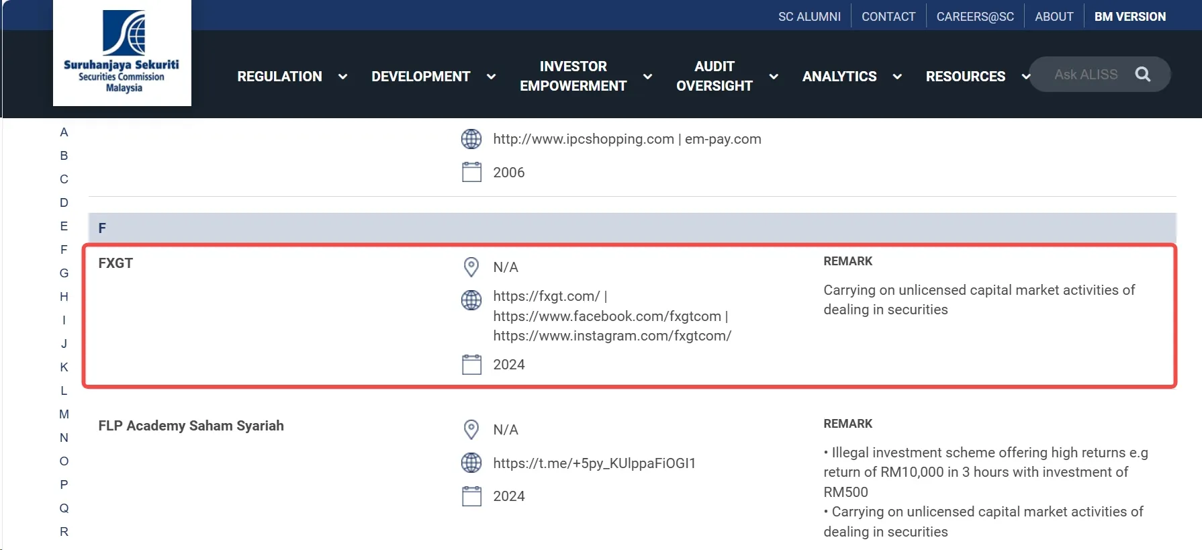Jump to letter K in the index
The width and height of the screenshot is (1202, 550).
(64, 367)
